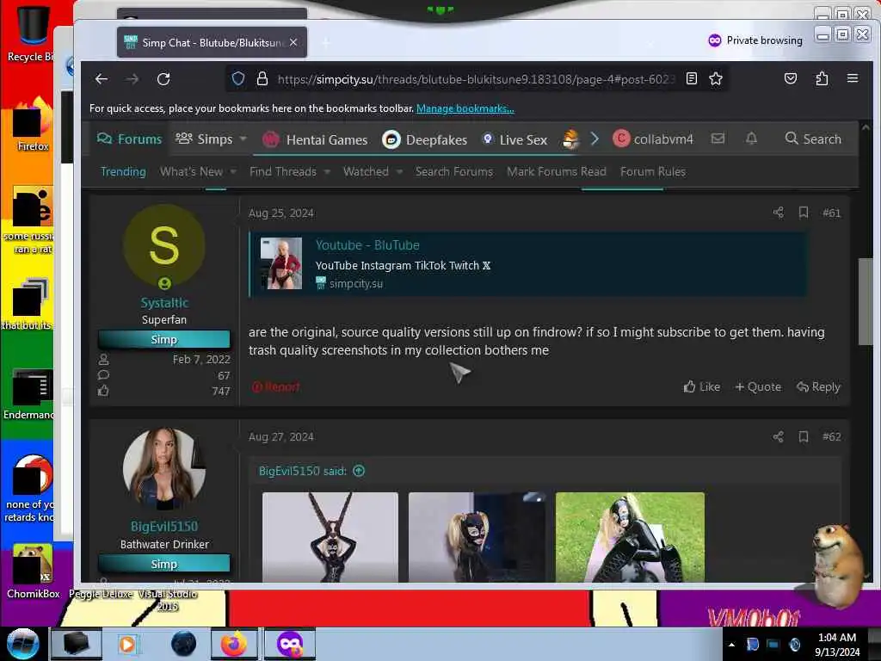881x661 pixels.
Task: Open the Hentai Games nav item
Action: 315,139
